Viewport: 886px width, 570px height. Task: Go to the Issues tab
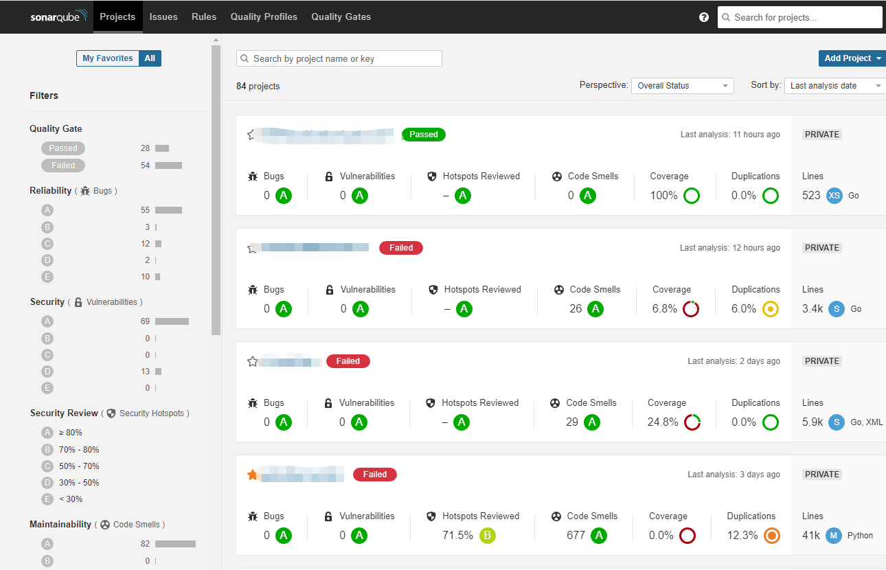tap(163, 16)
